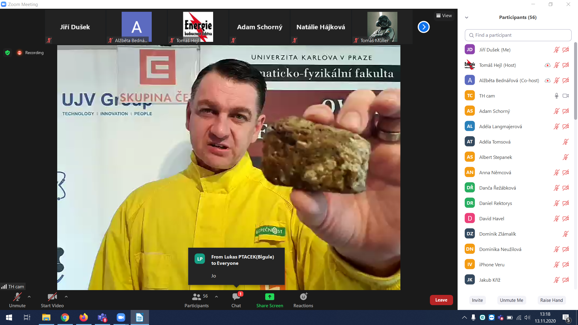This screenshot has height=325, width=578.
Task: Select Tomáš Hejl Energie logo thumbnail
Action: coord(198,27)
